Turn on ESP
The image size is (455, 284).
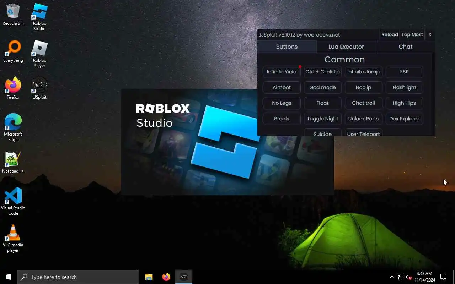[x=404, y=72]
